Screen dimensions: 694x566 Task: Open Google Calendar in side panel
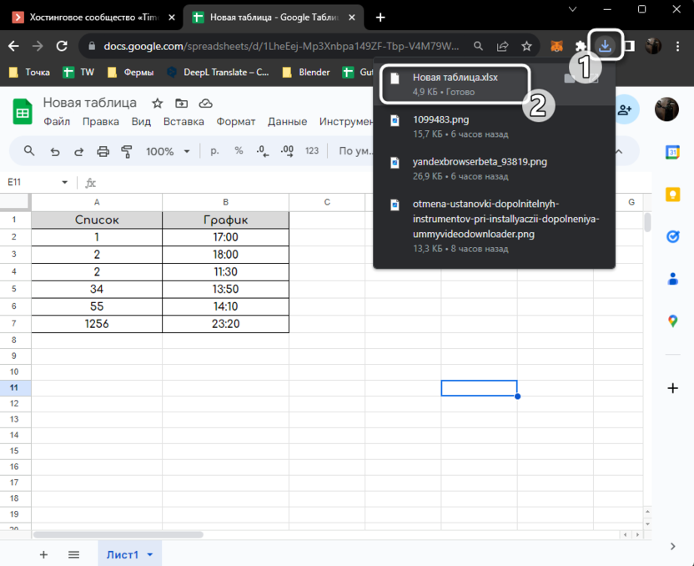coord(672,152)
